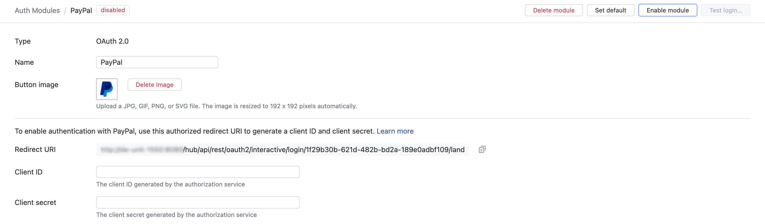Copy the redirect URI to clipboard
Viewport: 765px width, 224px height.
[x=482, y=150]
